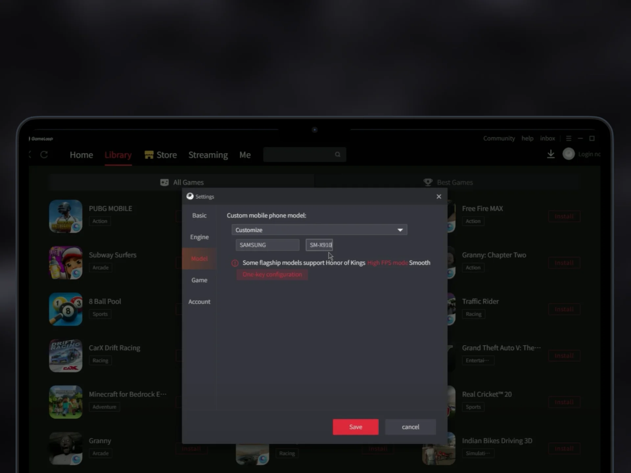Select the Model tab in settings

coord(200,259)
